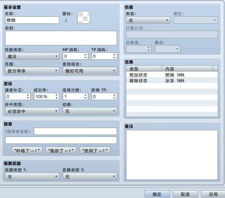The width and height of the screenshot is (225, 198).
Task: Decrease 获得 TP with down arrow
Action: (x=114, y=98)
